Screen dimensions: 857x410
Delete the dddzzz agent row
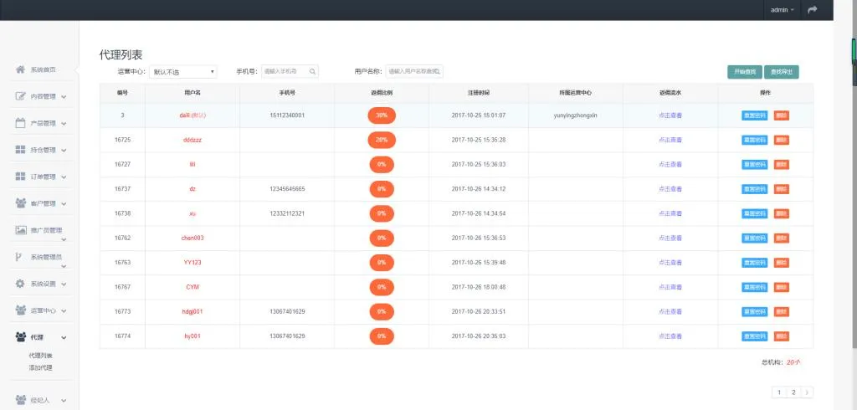tap(782, 140)
